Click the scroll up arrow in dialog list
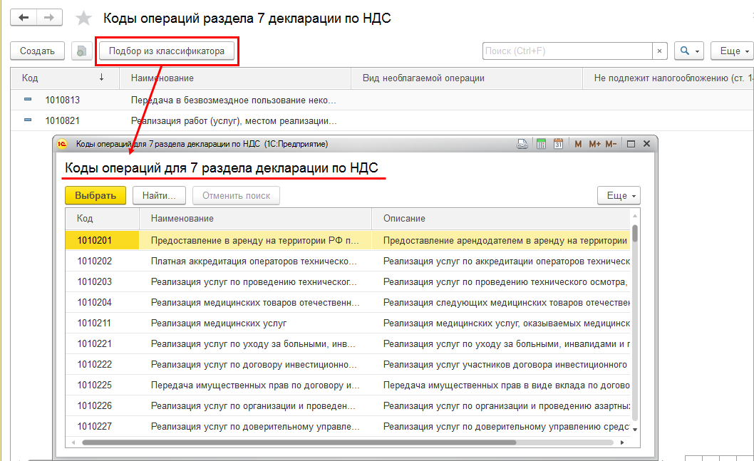 [x=635, y=216]
